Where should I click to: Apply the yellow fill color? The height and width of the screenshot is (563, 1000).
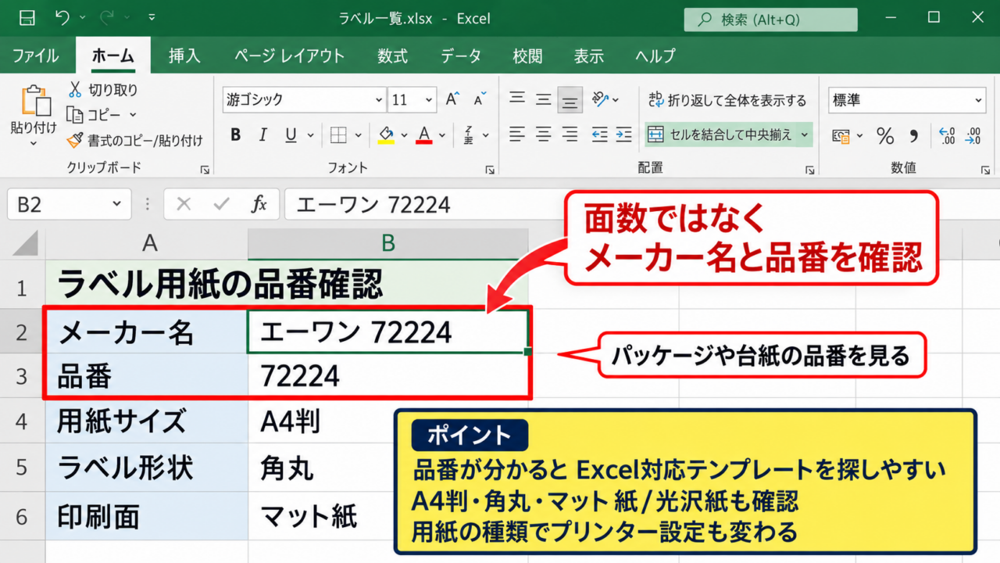tap(386, 135)
